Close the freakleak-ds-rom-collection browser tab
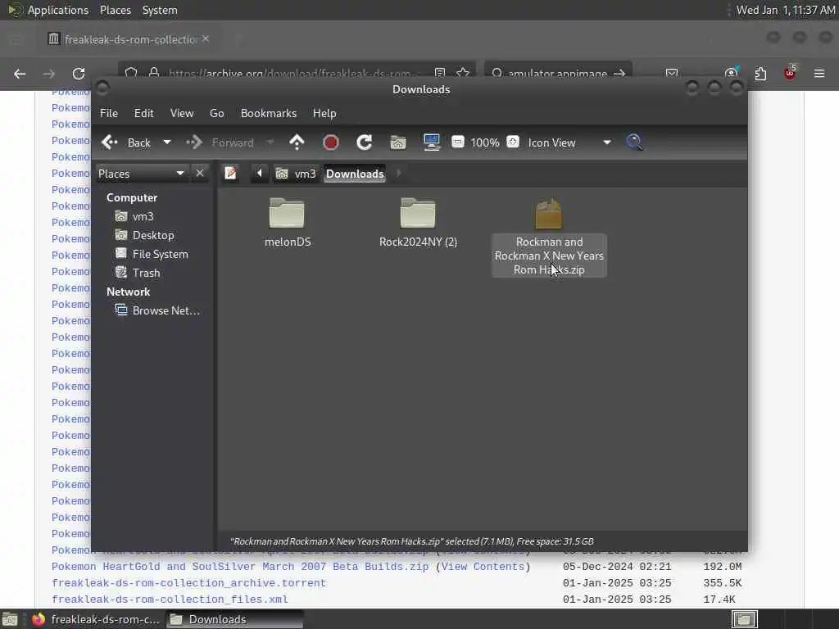This screenshot has width=839, height=629. click(x=206, y=38)
